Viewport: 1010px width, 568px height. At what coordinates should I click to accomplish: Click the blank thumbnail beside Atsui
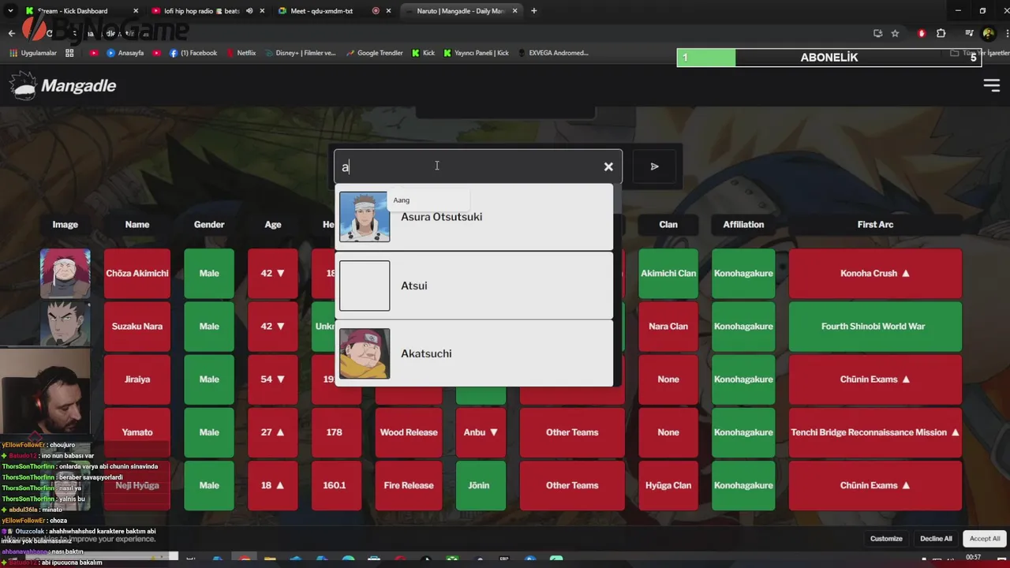coord(365,286)
